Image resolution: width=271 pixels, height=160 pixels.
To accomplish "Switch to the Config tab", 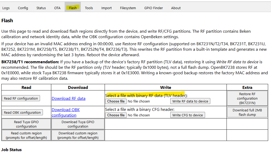I will click(x=23, y=8).
